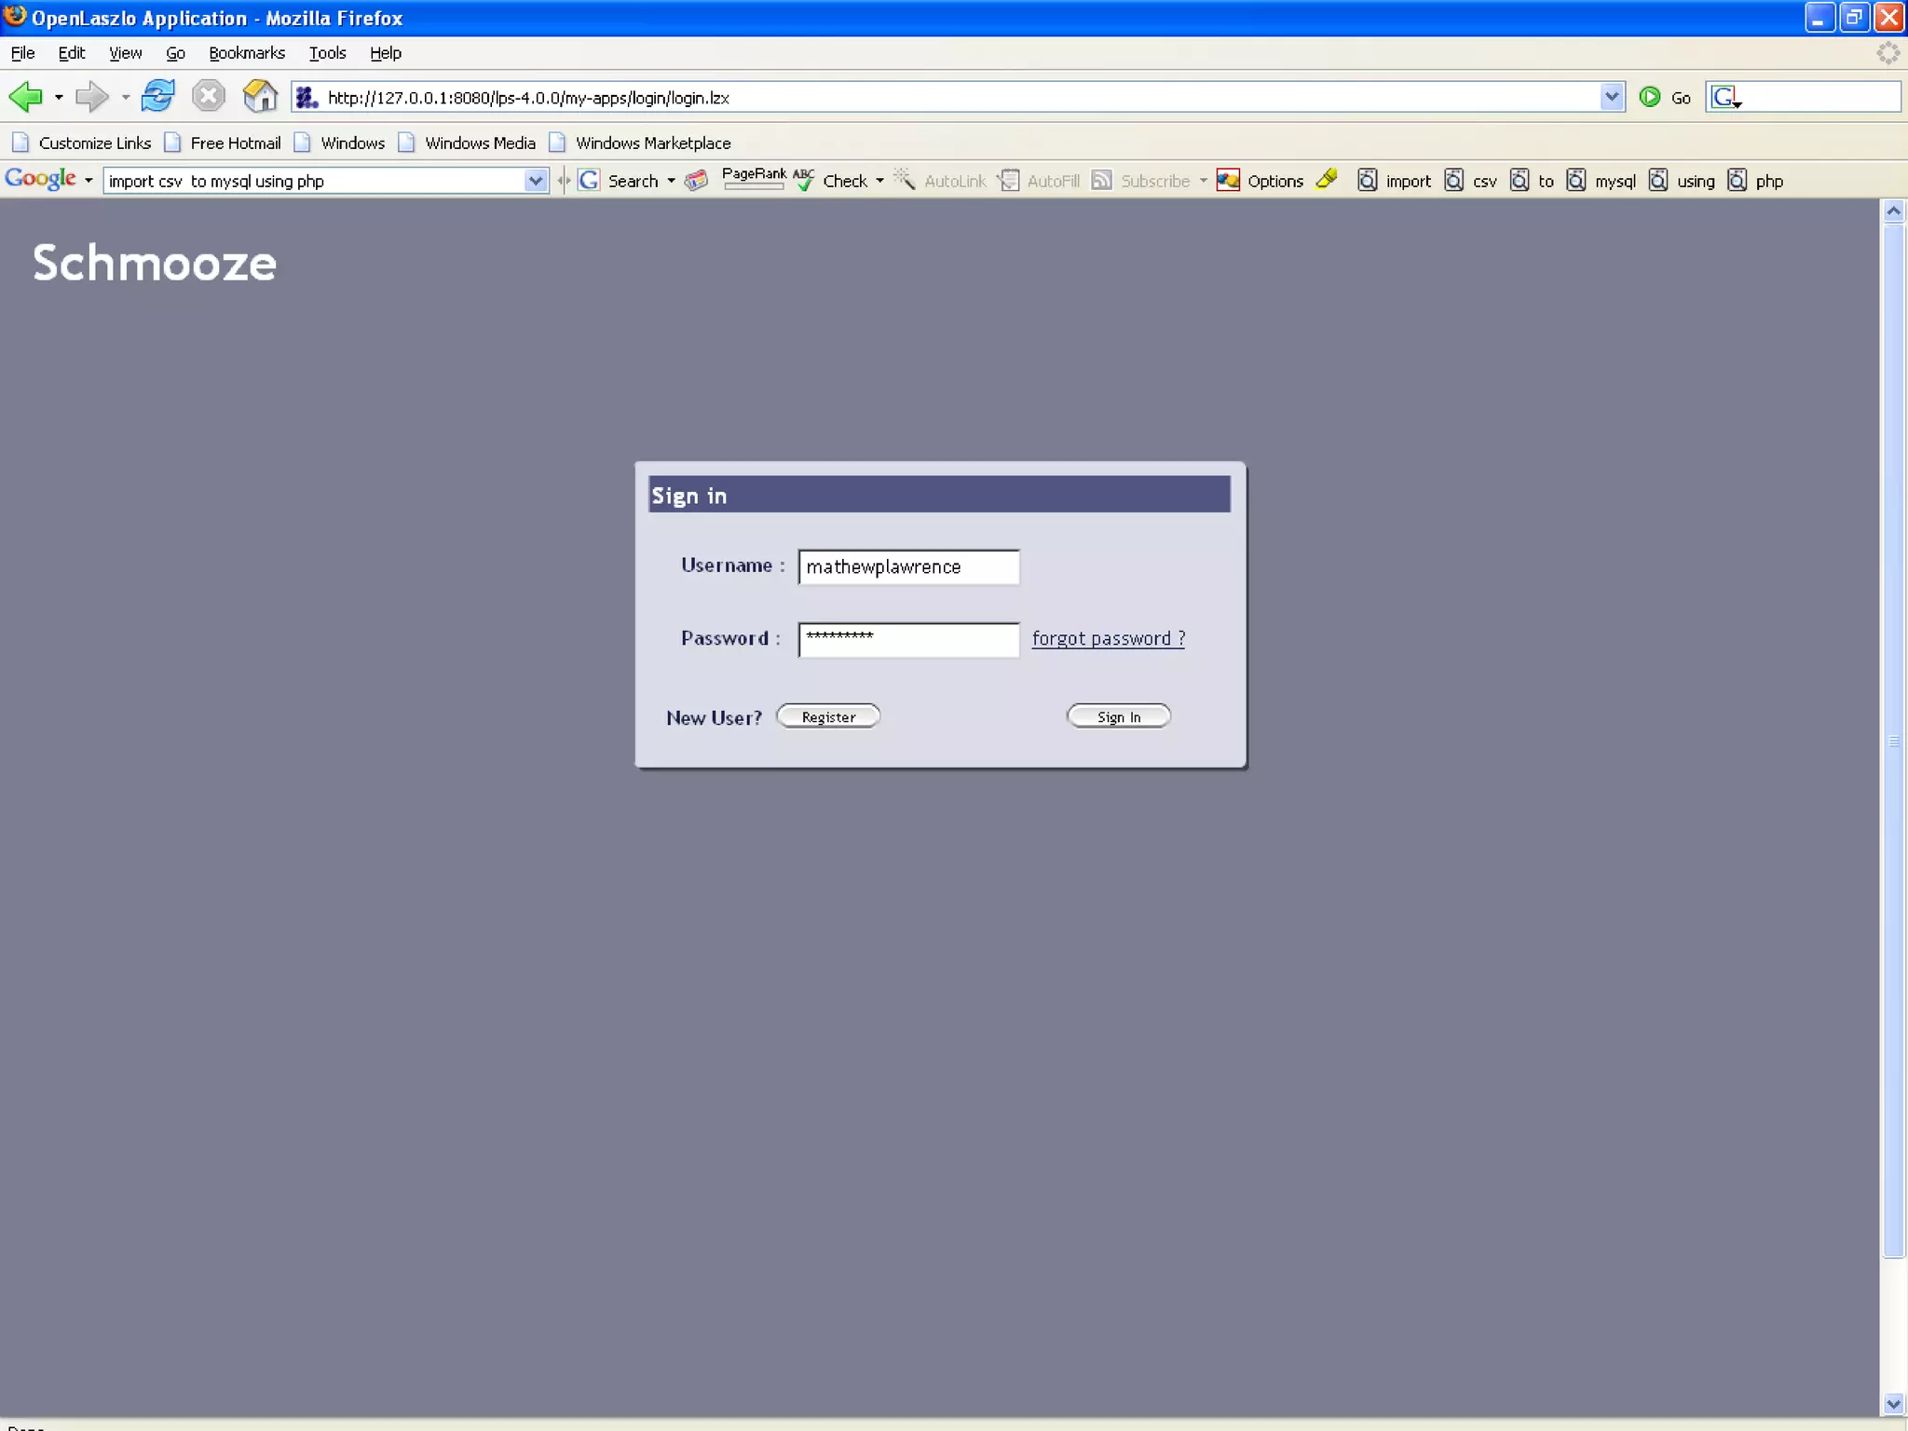
Task: Click the Reload page icon
Action: [158, 97]
